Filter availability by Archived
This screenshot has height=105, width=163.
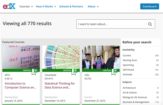(x=141, y=74)
